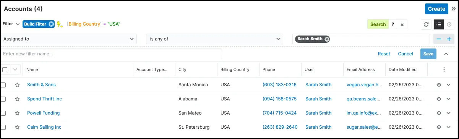The height and width of the screenshot is (139, 459).
Task: Call phone number (094) 158-0575
Action: point(280,99)
